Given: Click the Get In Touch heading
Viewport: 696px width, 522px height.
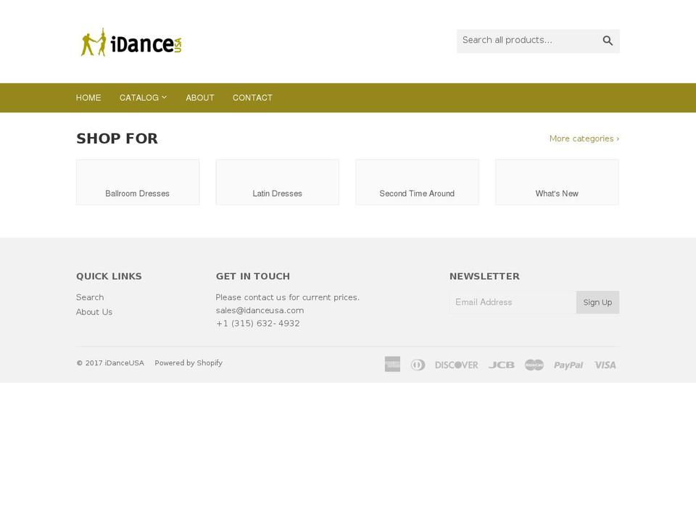Looking at the screenshot, I should 252,276.
